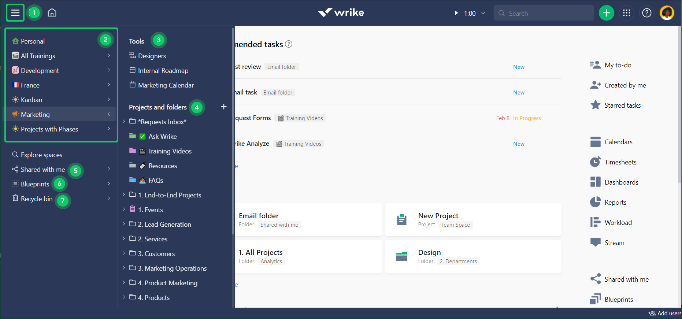
Task: Open Timesheets
Action: pyautogui.click(x=613, y=162)
